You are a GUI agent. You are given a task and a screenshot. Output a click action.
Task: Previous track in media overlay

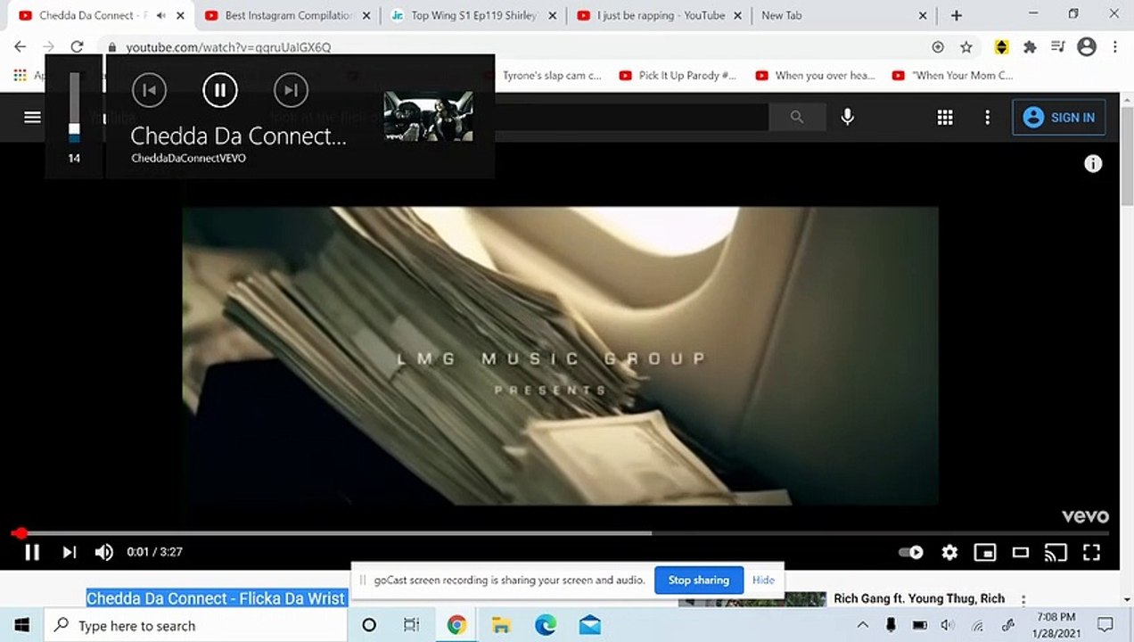pyautogui.click(x=149, y=90)
